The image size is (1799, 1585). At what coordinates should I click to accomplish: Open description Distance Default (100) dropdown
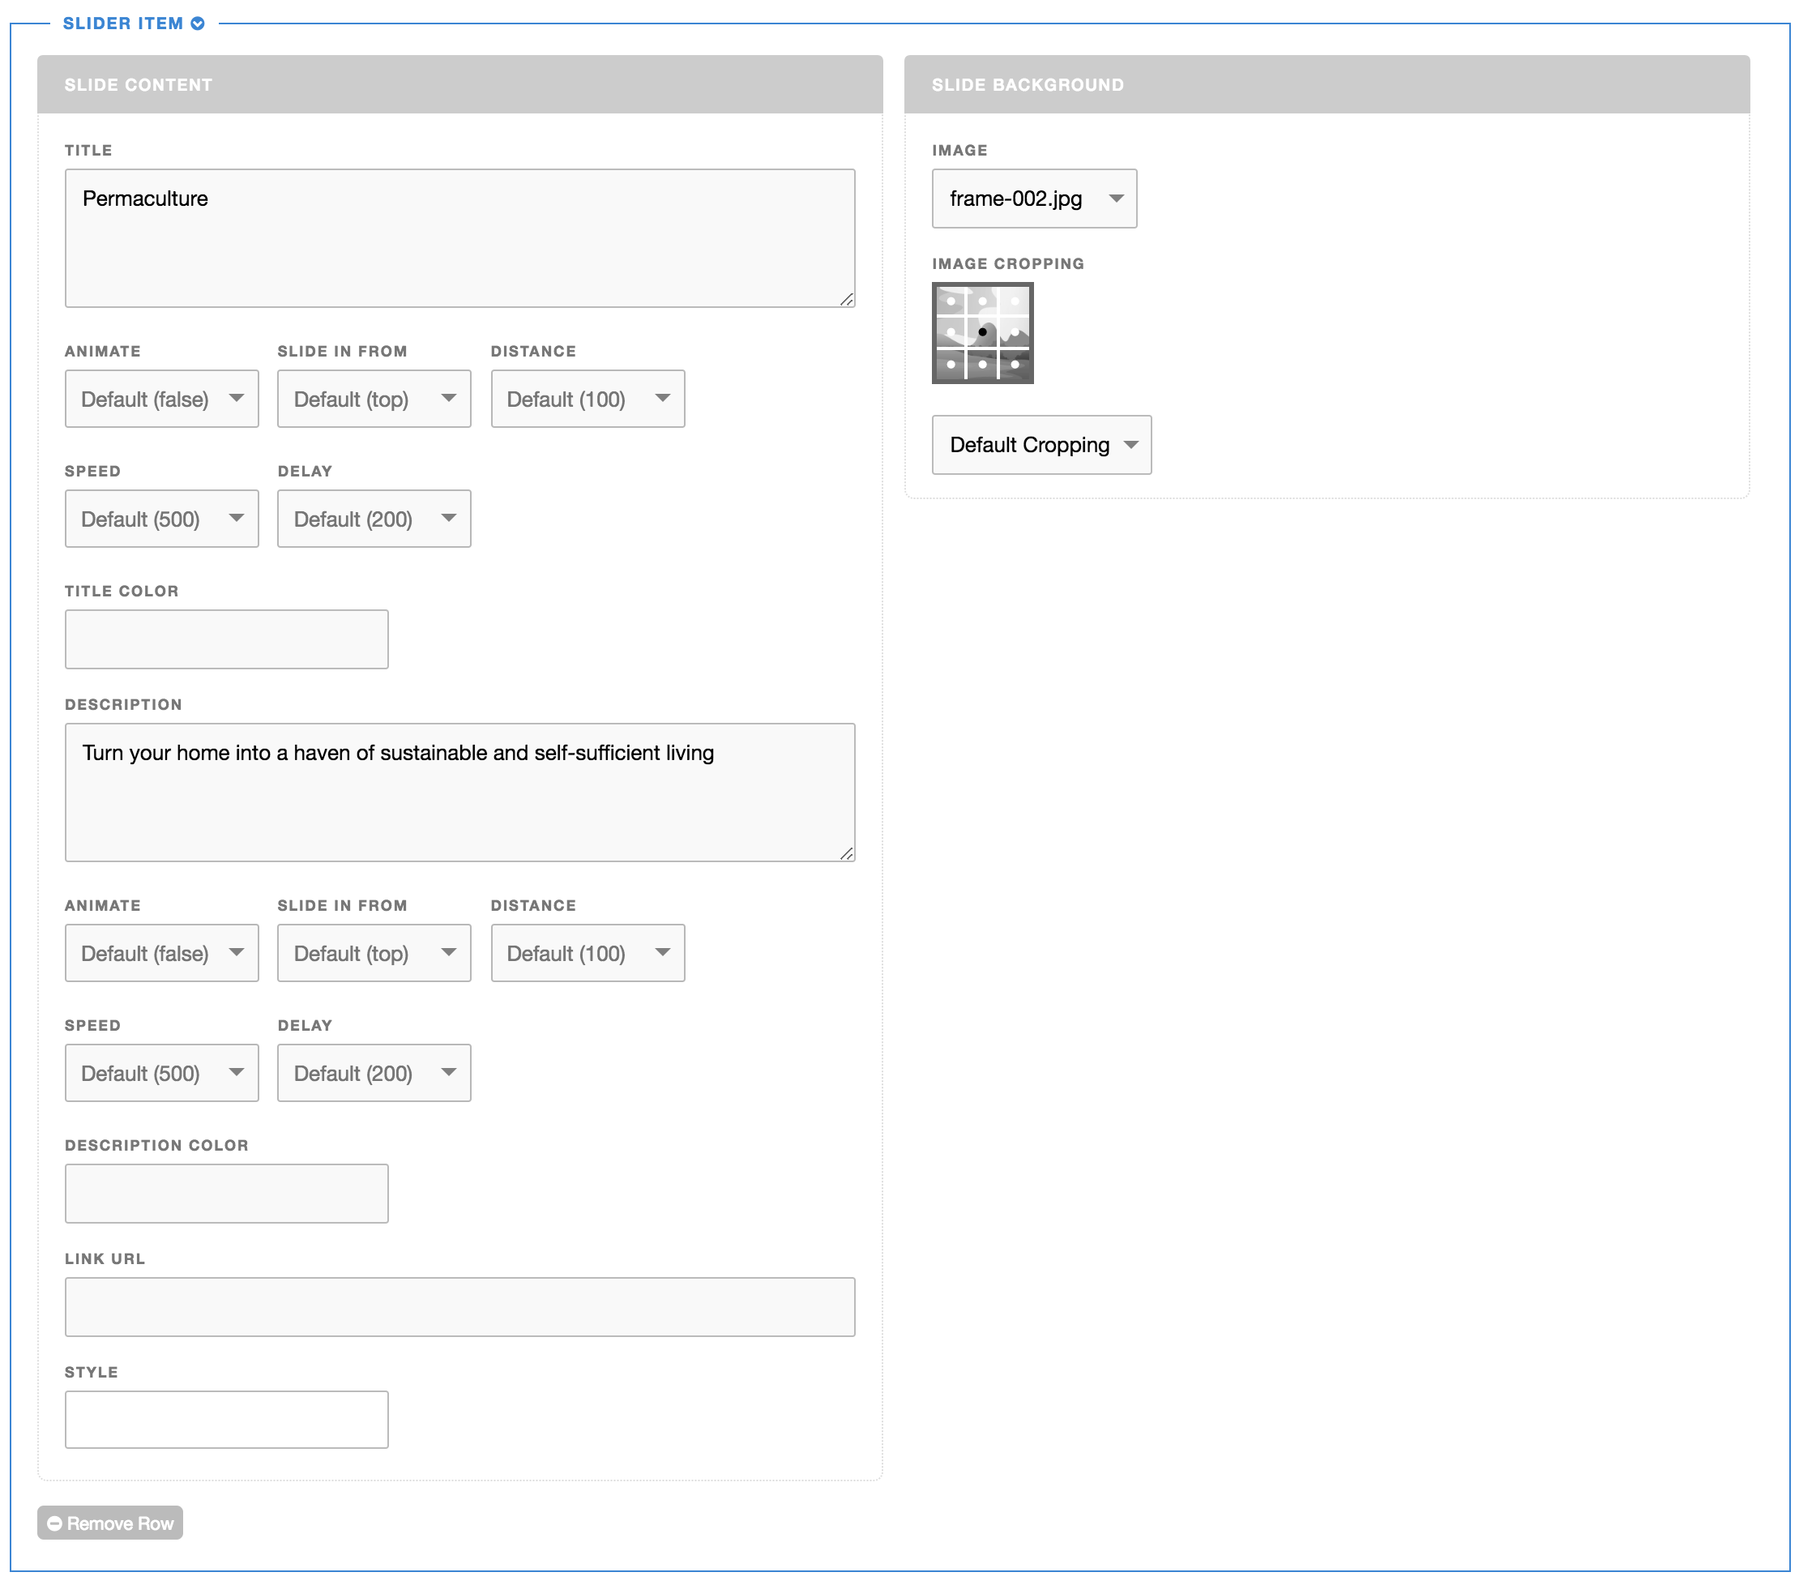(587, 953)
